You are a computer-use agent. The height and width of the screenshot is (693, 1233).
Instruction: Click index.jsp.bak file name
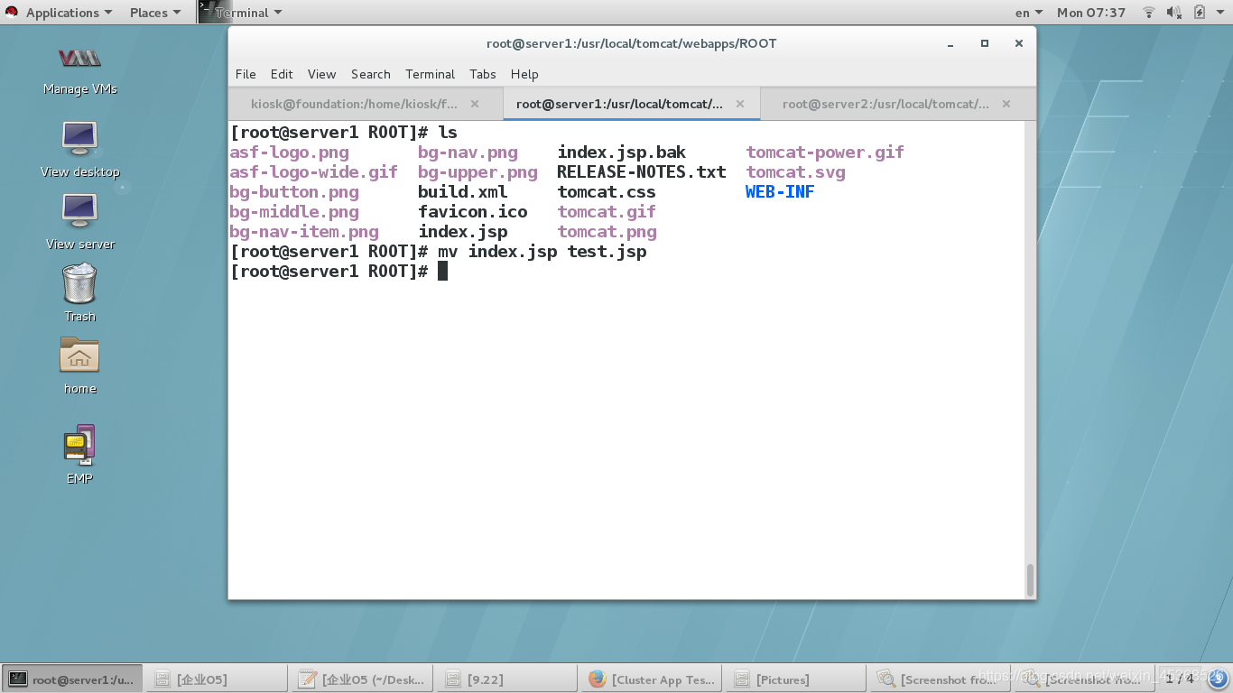(x=622, y=152)
